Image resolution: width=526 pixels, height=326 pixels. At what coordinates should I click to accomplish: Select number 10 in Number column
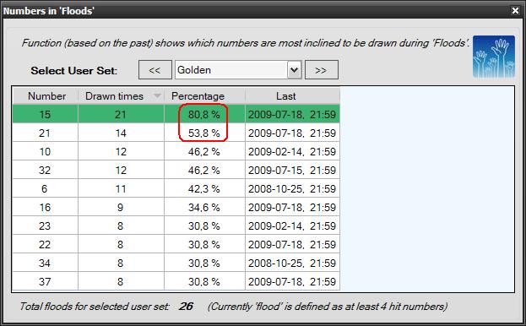click(45, 151)
